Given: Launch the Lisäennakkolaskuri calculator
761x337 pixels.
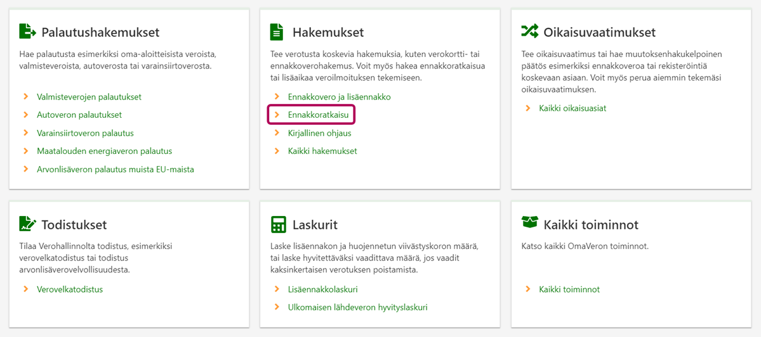Looking at the screenshot, I should (322, 289).
